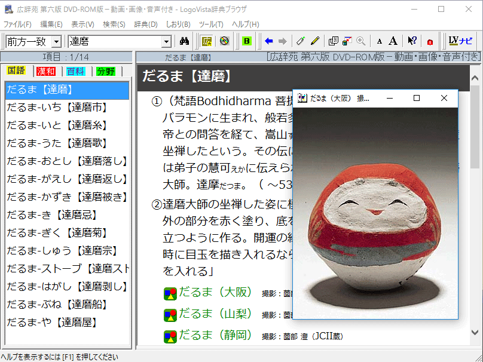Click the content pane scroll-down arrow
483x362 pixels.
pos(475,333)
